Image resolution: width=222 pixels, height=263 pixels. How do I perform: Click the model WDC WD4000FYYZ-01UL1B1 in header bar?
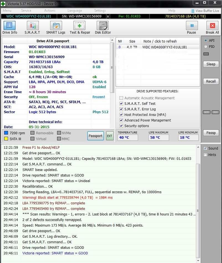(29, 16)
